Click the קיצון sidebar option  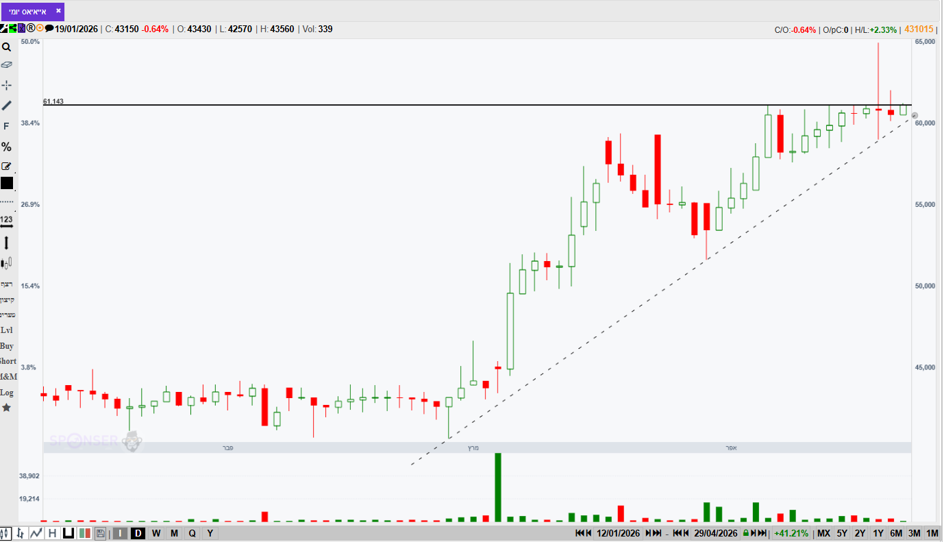7,299
